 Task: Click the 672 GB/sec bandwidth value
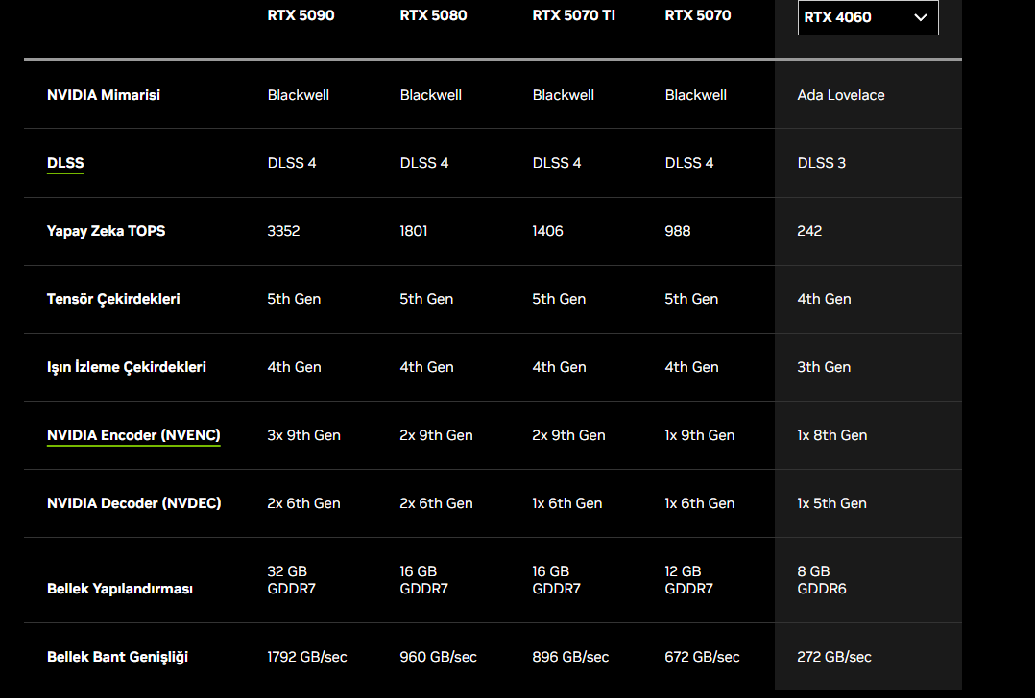tap(703, 657)
